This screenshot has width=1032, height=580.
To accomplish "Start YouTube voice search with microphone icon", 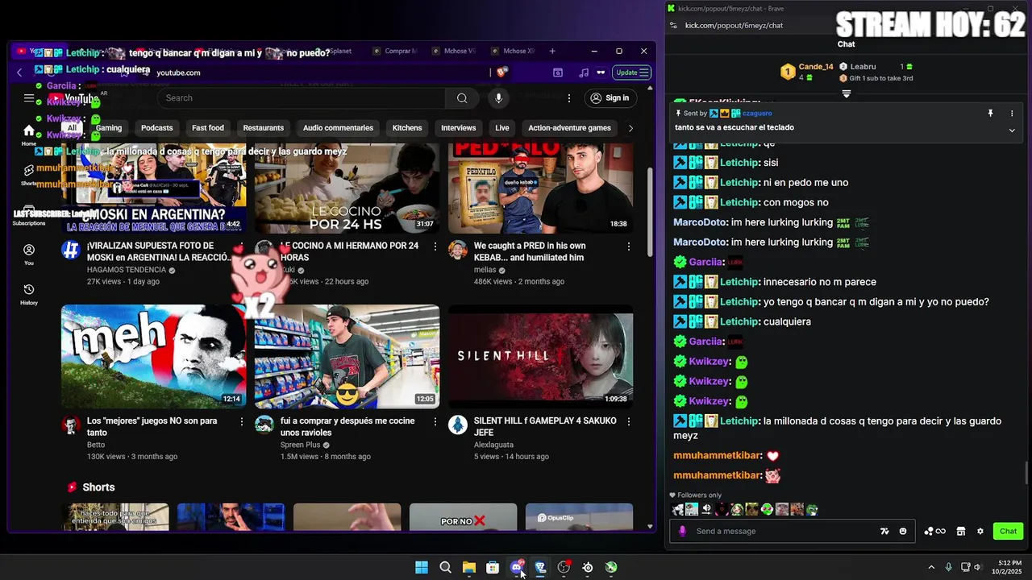I will tap(498, 98).
